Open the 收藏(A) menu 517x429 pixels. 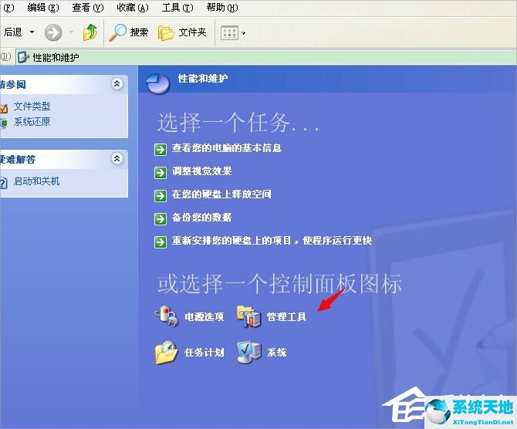point(133,7)
